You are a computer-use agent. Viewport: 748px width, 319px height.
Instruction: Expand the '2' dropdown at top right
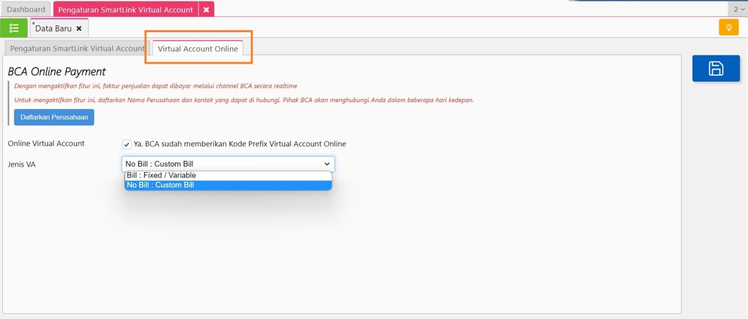[738, 9]
